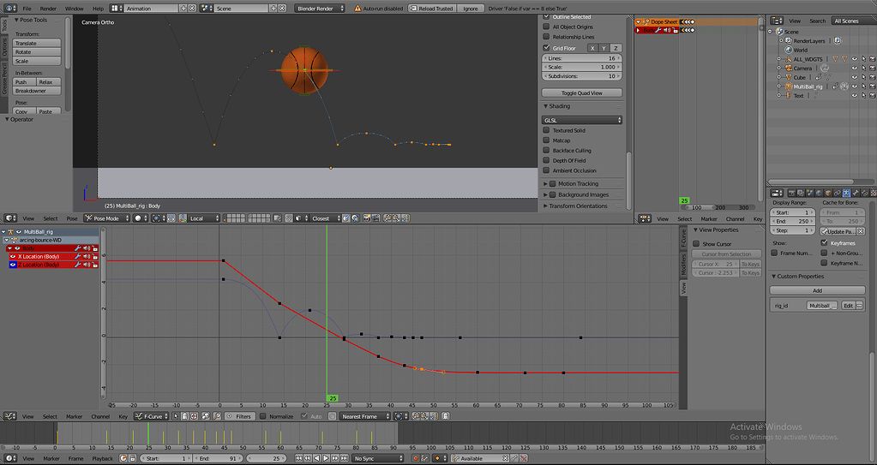The image size is (877, 465).
Task: Open the Window menu
Action: tap(74, 9)
